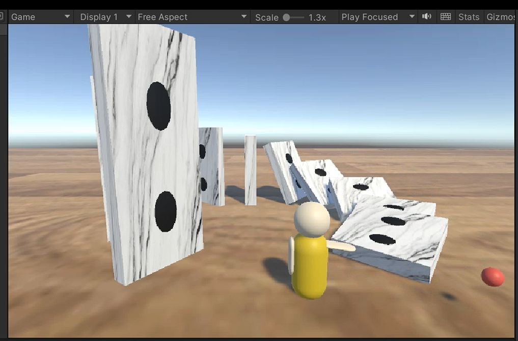This screenshot has width=518, height=341.
Task: Click the Scale slider handle
Action: [286, 17]
